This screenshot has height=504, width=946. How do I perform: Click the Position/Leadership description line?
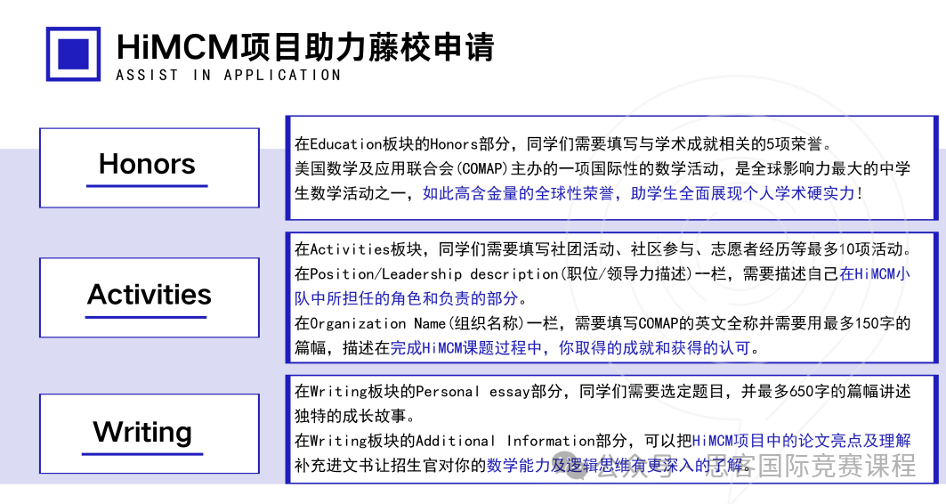(602, 274)
